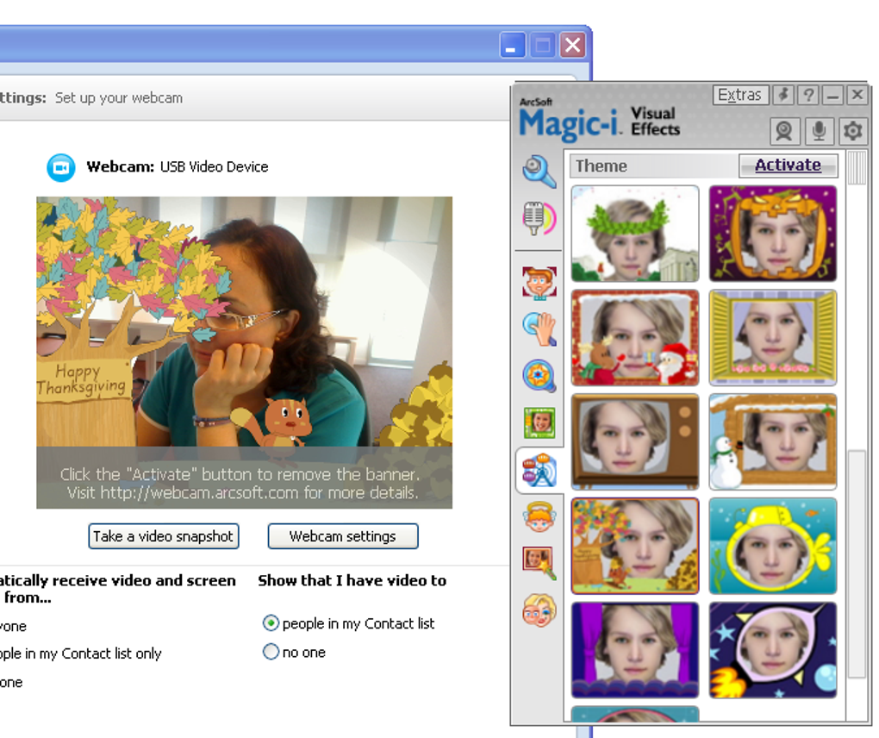879x738 pixels.
Task: Open Magic-i help question mark icon
Action: click(808, 95)
